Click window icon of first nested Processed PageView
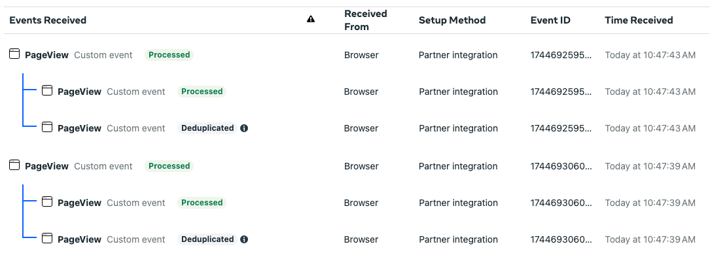The image size is (710, 259). tap(48, 90)
